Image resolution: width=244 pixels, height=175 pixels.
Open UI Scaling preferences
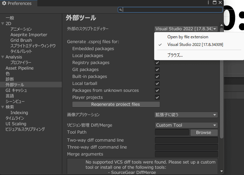tap(16, 124)
